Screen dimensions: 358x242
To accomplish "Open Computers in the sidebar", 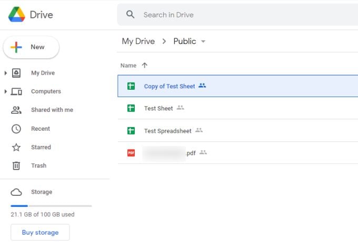I will (x=46, y=91).
